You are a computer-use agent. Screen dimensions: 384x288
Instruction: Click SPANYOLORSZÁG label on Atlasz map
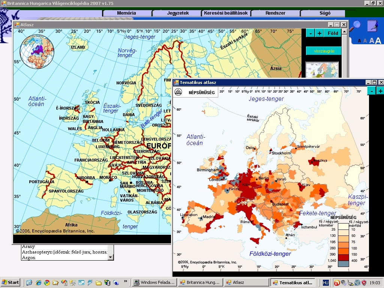point(66,191)
